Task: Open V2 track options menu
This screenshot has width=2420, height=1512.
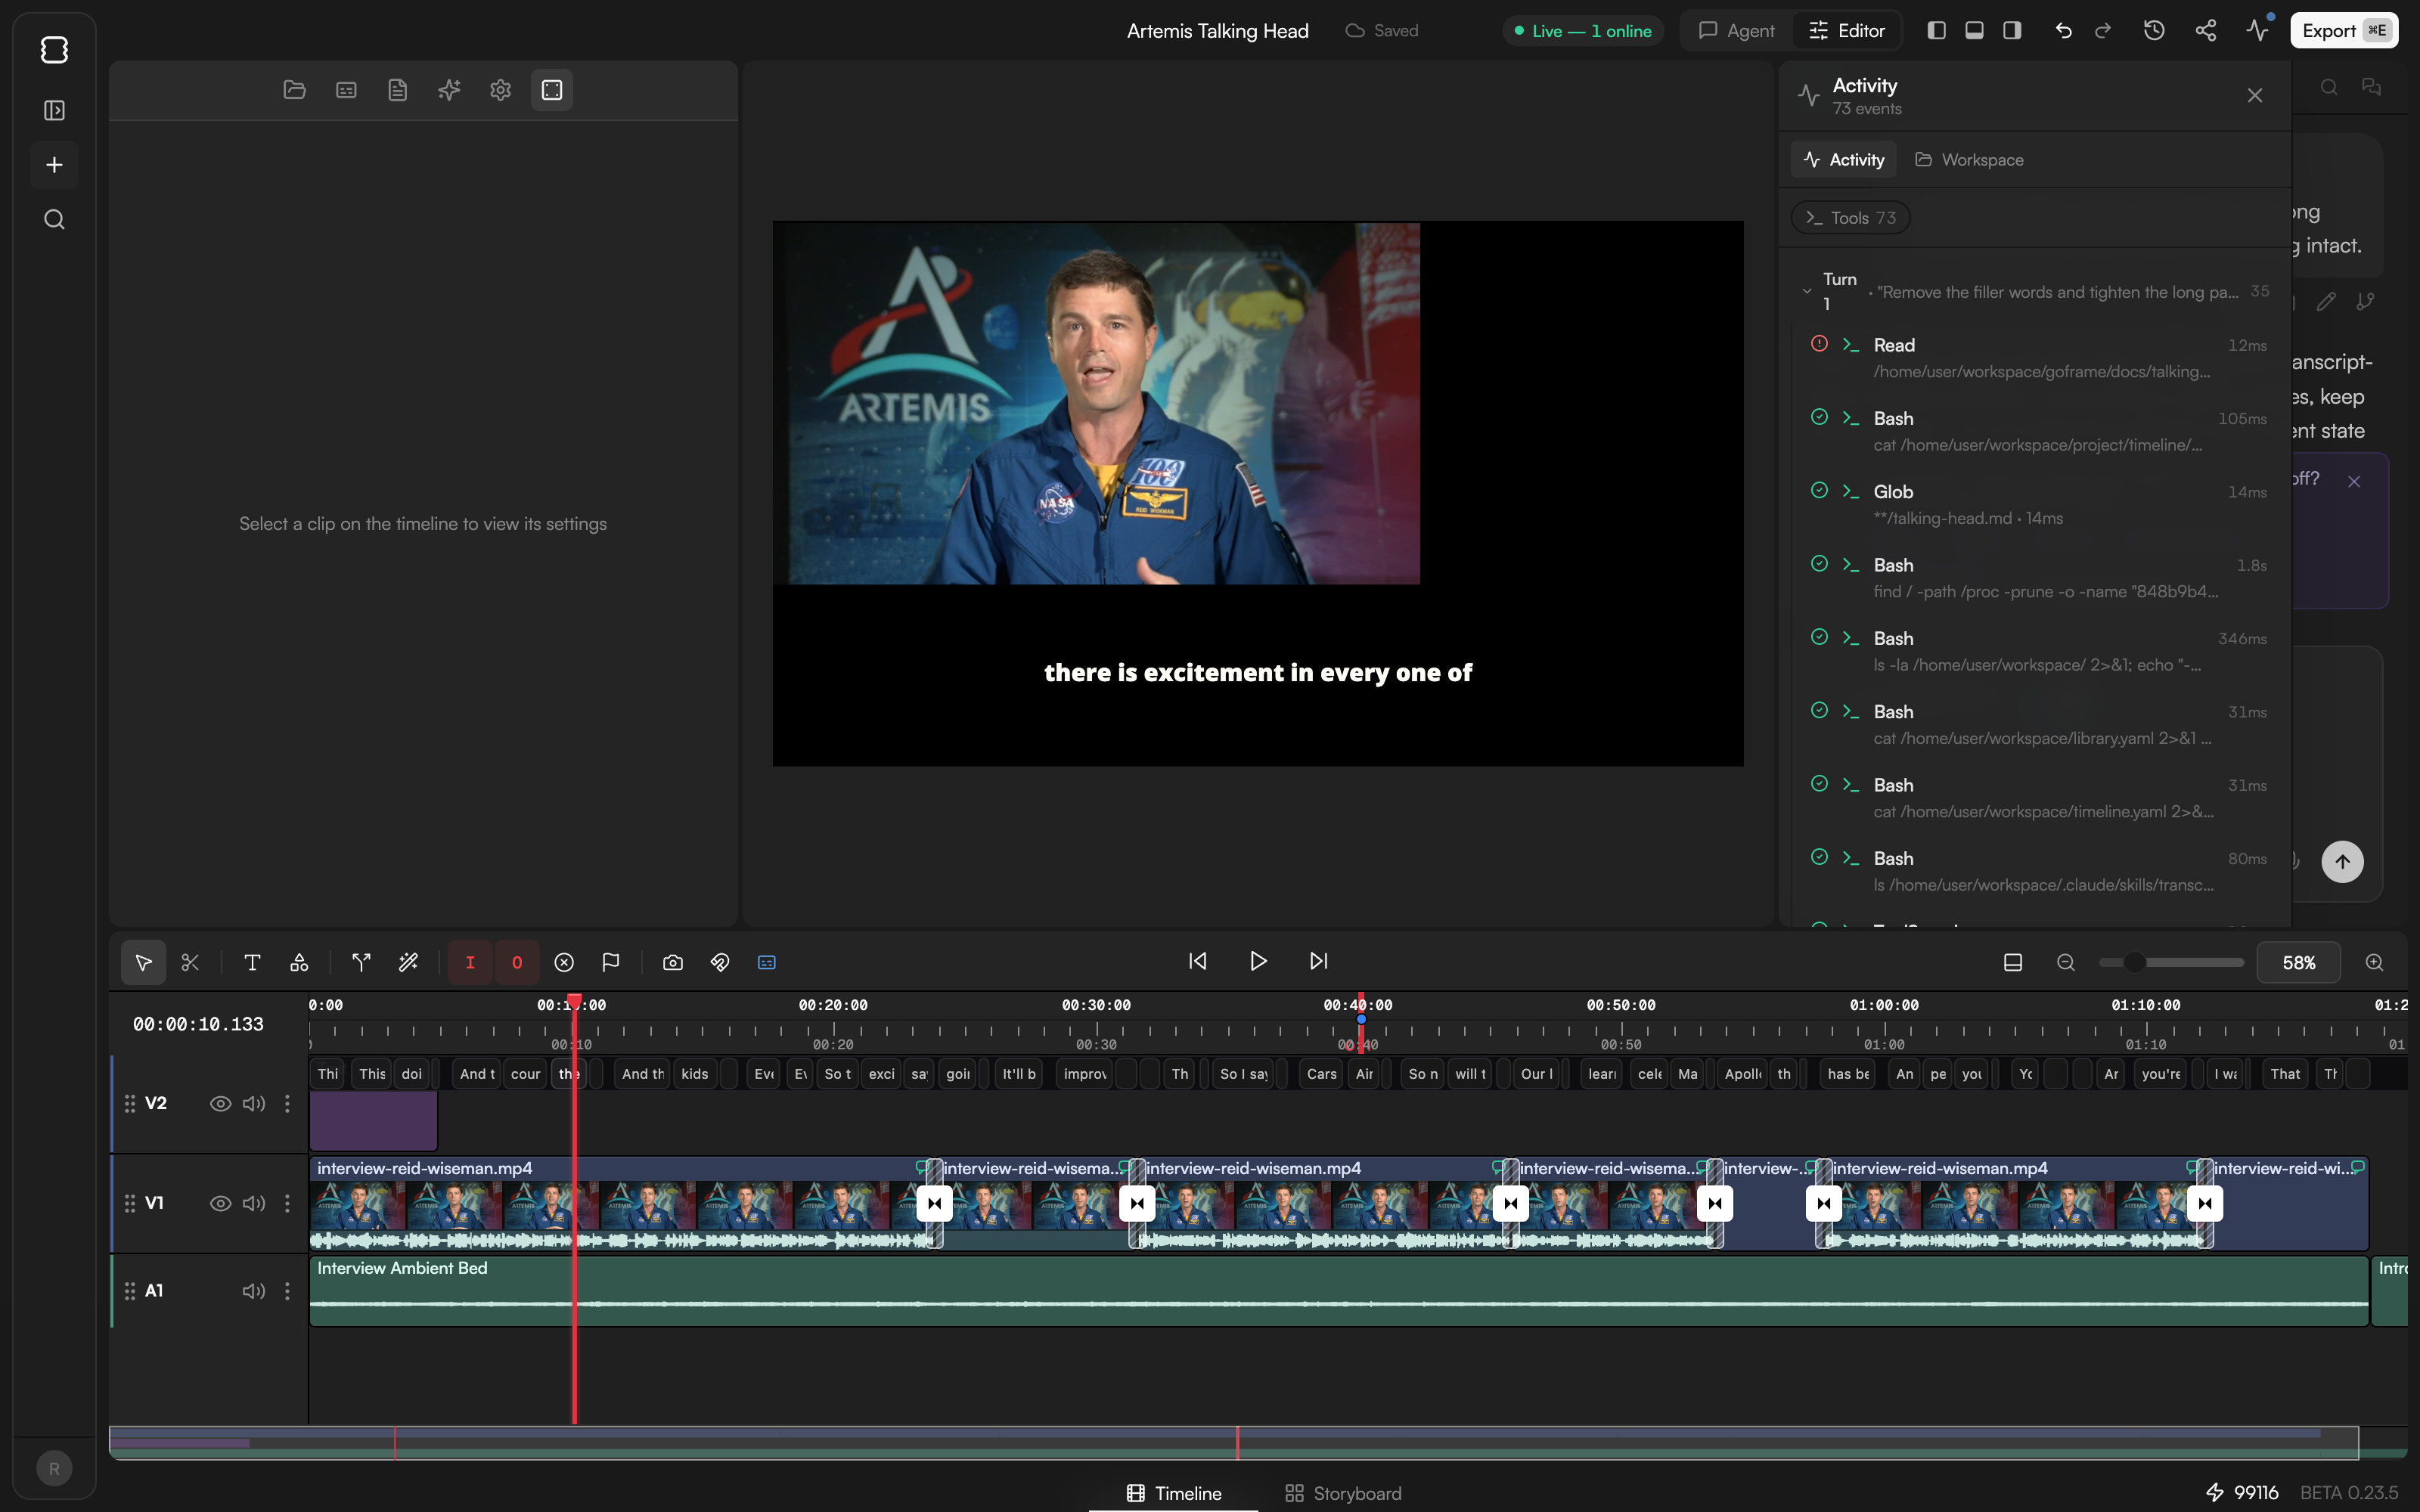Action: coord(287,1103)
